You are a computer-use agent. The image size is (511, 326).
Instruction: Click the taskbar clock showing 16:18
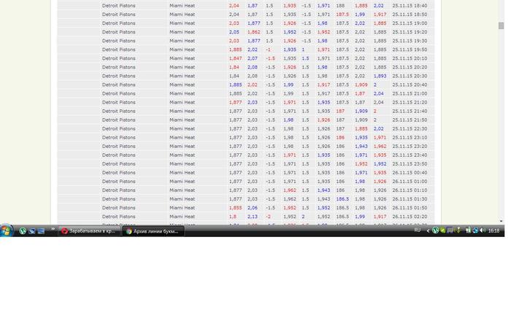[x=493, y=230]
